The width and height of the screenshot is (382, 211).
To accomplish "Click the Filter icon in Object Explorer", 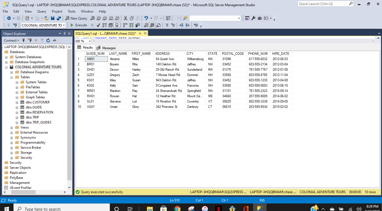I will coord(42,40).
